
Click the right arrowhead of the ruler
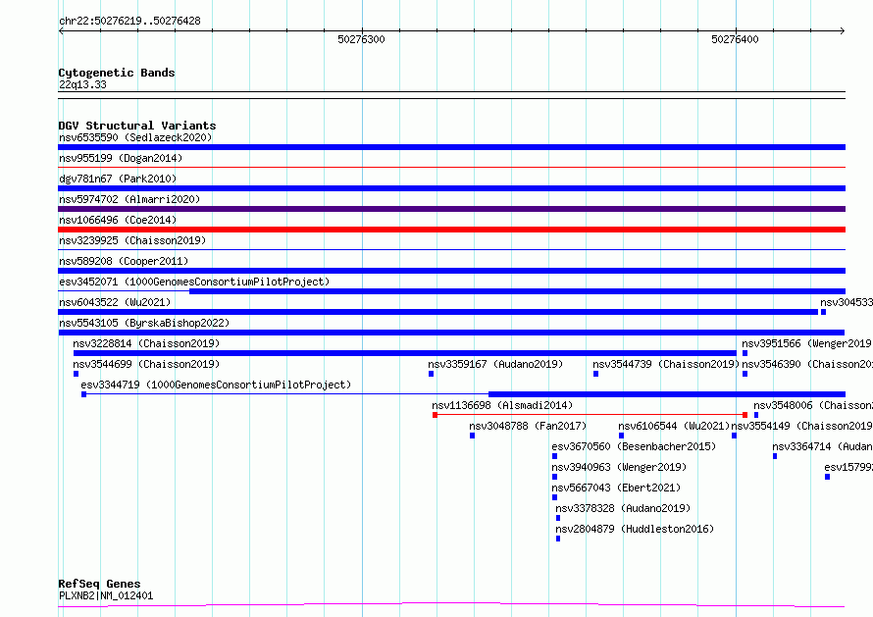pyautogui.click(x=843, y=30)
